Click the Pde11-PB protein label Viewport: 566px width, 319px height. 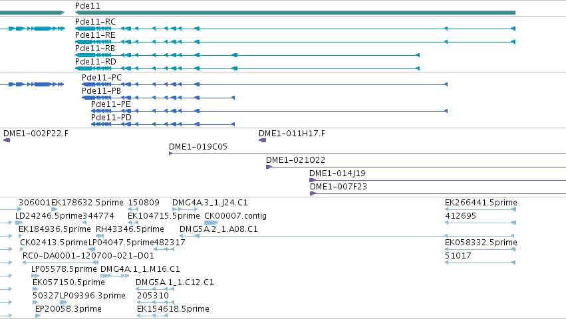point(102,91)
